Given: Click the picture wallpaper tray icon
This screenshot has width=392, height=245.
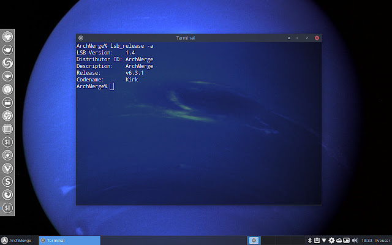Looking at the screenshot, I should point(346,241).
